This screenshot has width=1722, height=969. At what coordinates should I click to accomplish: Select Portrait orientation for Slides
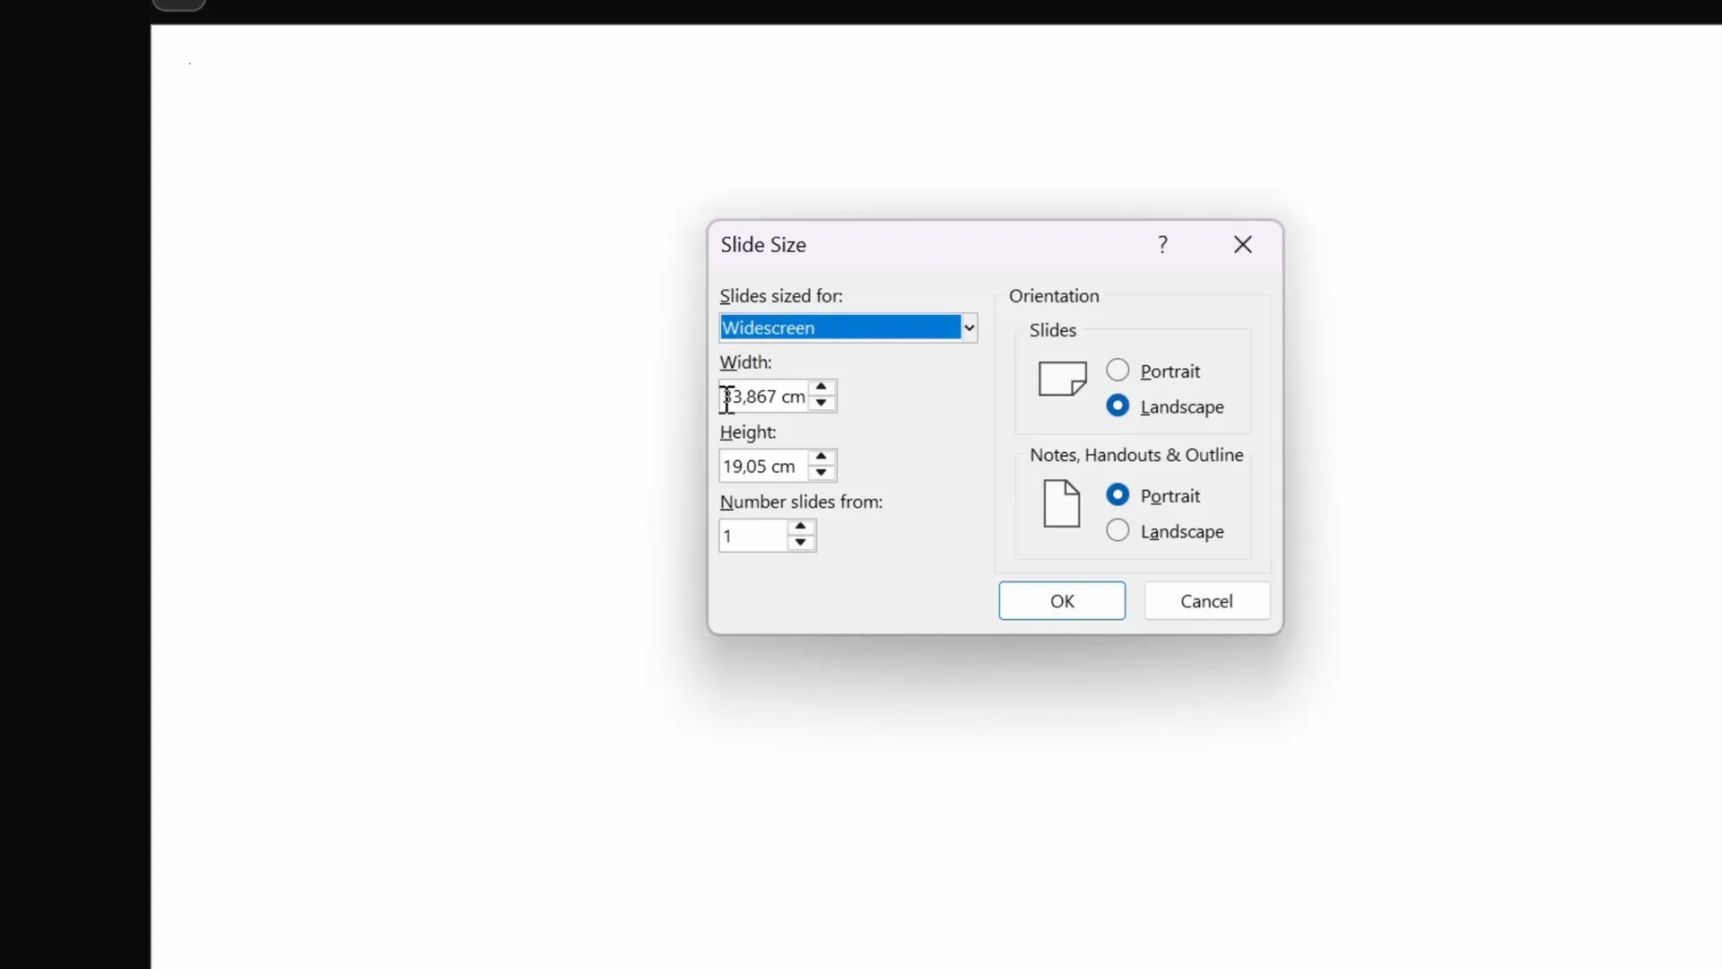[x=1118, y=370]
